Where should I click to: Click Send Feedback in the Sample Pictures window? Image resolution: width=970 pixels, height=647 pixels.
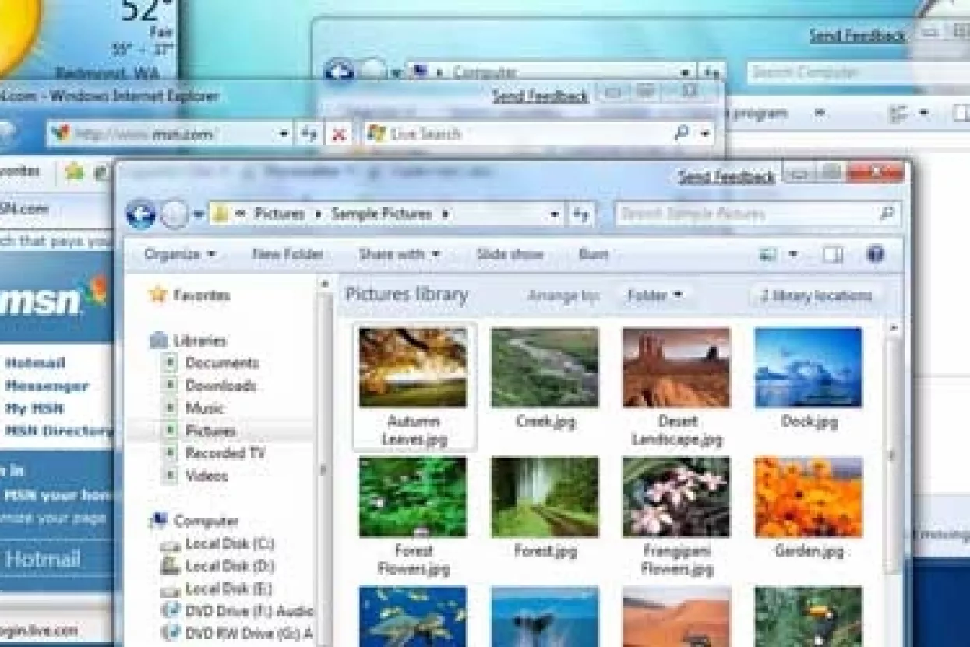pos(726,177)
